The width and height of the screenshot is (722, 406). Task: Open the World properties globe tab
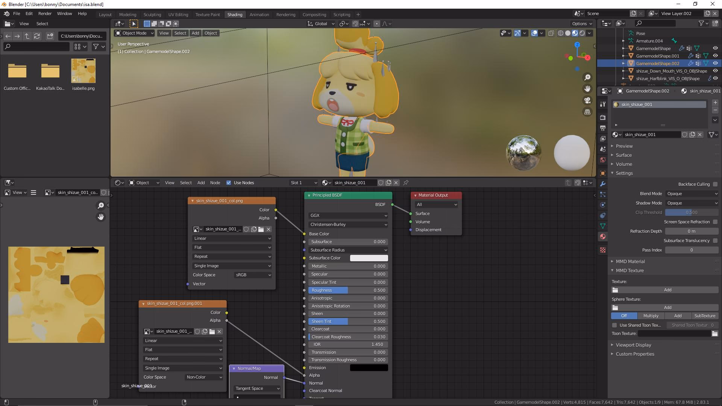[602, 160]
